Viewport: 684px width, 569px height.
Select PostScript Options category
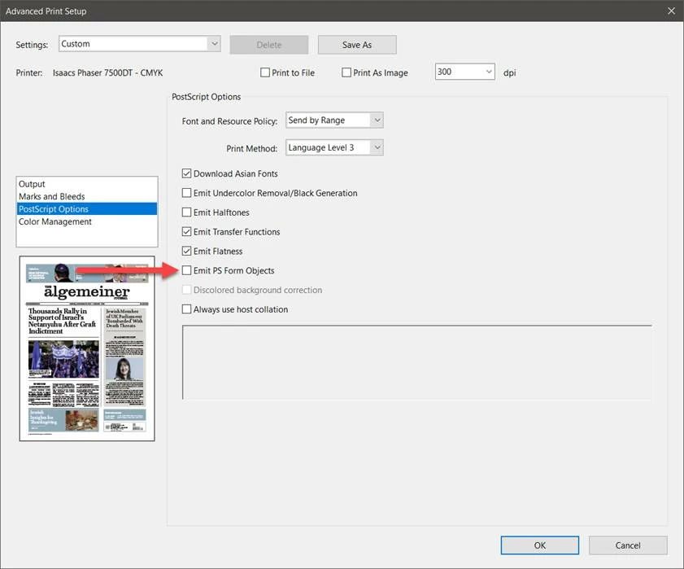(87, 208)
